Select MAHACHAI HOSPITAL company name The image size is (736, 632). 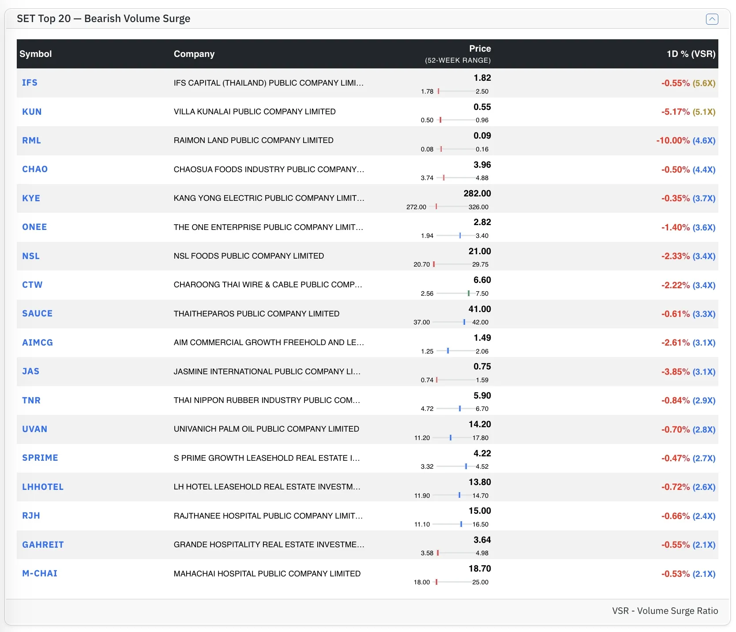[x=267, y=573]
